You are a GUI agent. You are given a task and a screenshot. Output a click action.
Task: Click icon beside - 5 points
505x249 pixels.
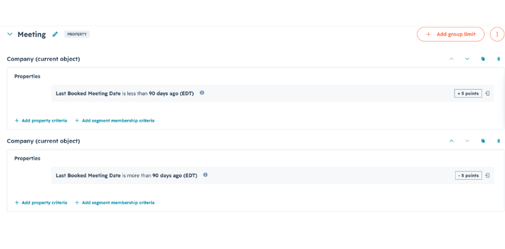click(x=488, y=175)
